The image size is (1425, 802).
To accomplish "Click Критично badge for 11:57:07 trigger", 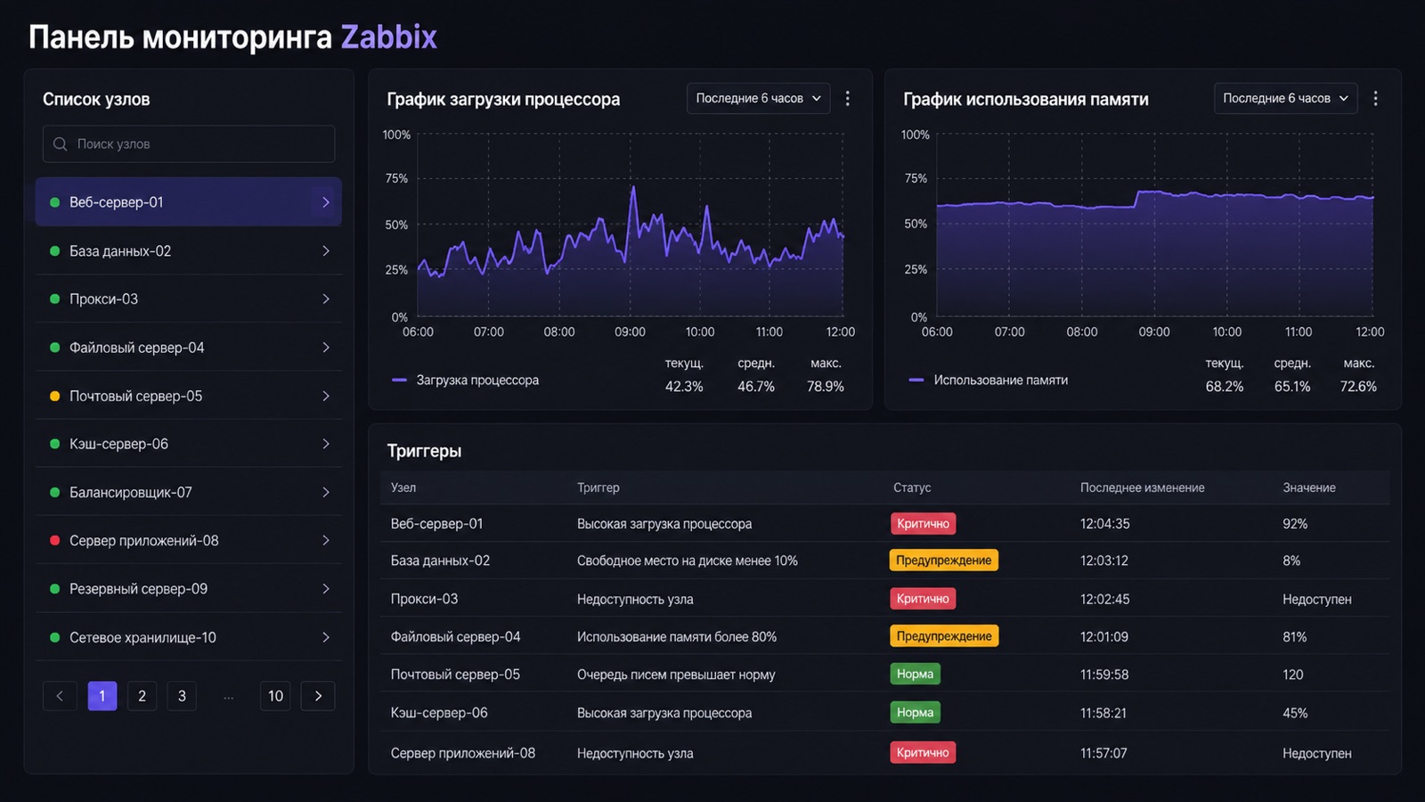I will pos(923,753).
